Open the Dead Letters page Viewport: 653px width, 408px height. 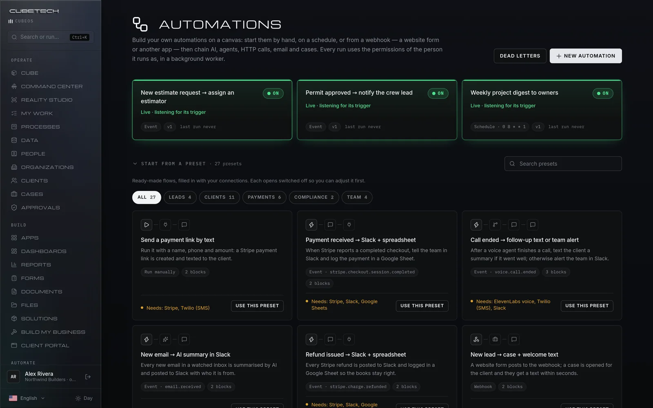[x=520, y=56]
